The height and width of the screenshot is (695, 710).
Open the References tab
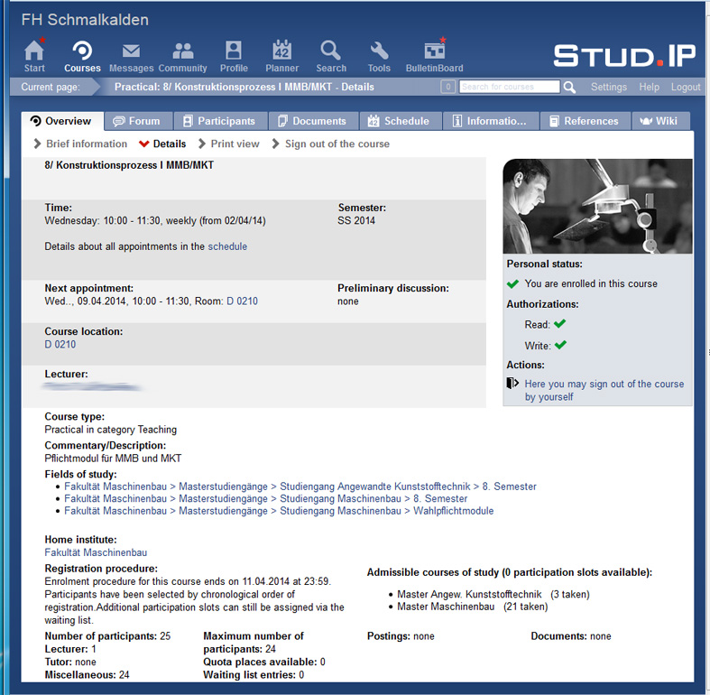(x=585, y=121)
